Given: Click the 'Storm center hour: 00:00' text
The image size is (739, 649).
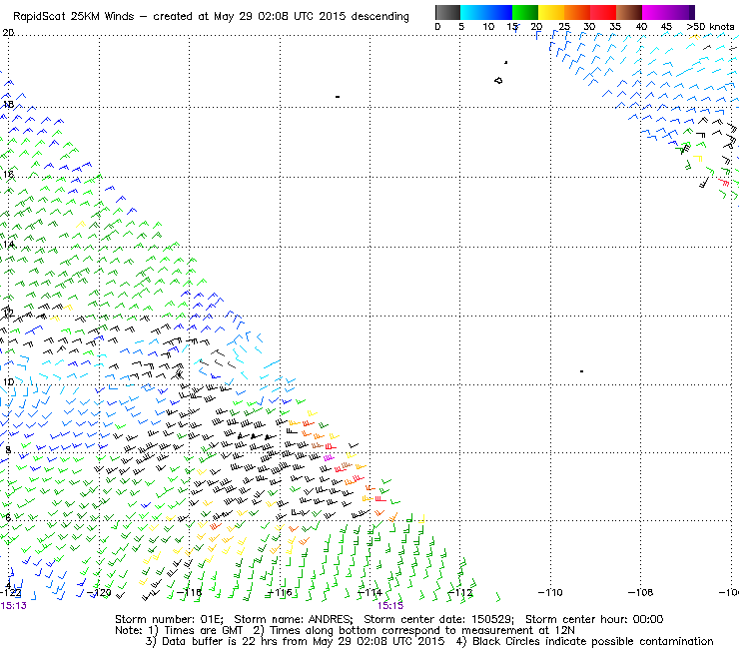Looking at the screenshot, I should click(x=594, y=619).
